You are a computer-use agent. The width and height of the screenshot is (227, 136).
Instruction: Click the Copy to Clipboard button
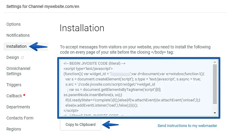80,125
